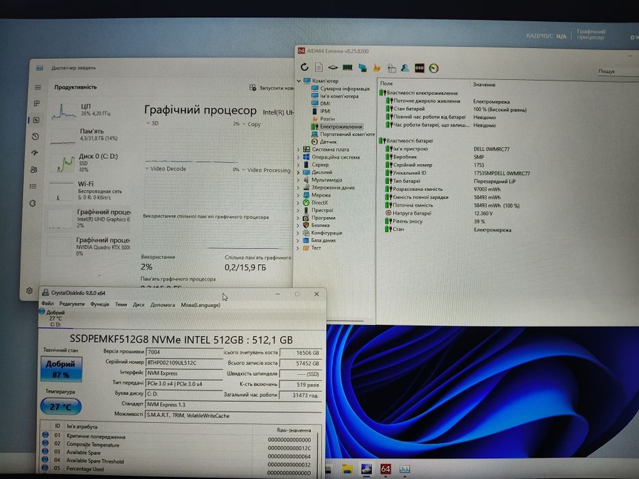This screenshot has height=479, width=639.
Task: Select the Percentage Used attribute row
Action: point(179,470)
